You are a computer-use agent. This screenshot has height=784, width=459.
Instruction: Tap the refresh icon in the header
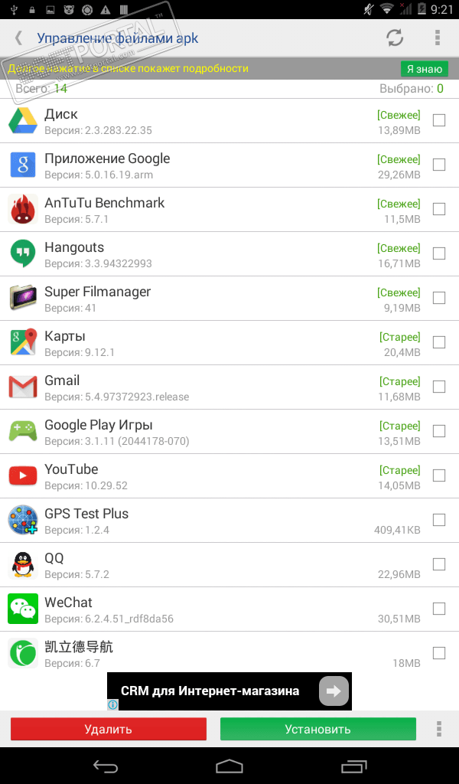(x=395, y=38)
